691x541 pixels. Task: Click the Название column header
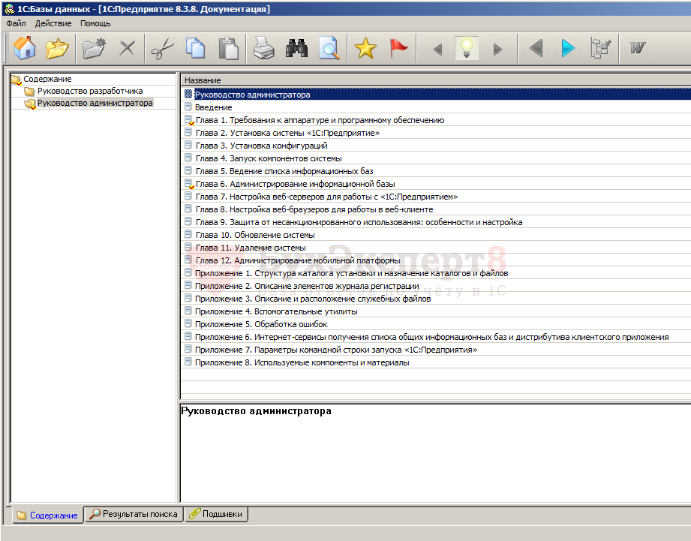pyautogui.click(x=203, y=80)
